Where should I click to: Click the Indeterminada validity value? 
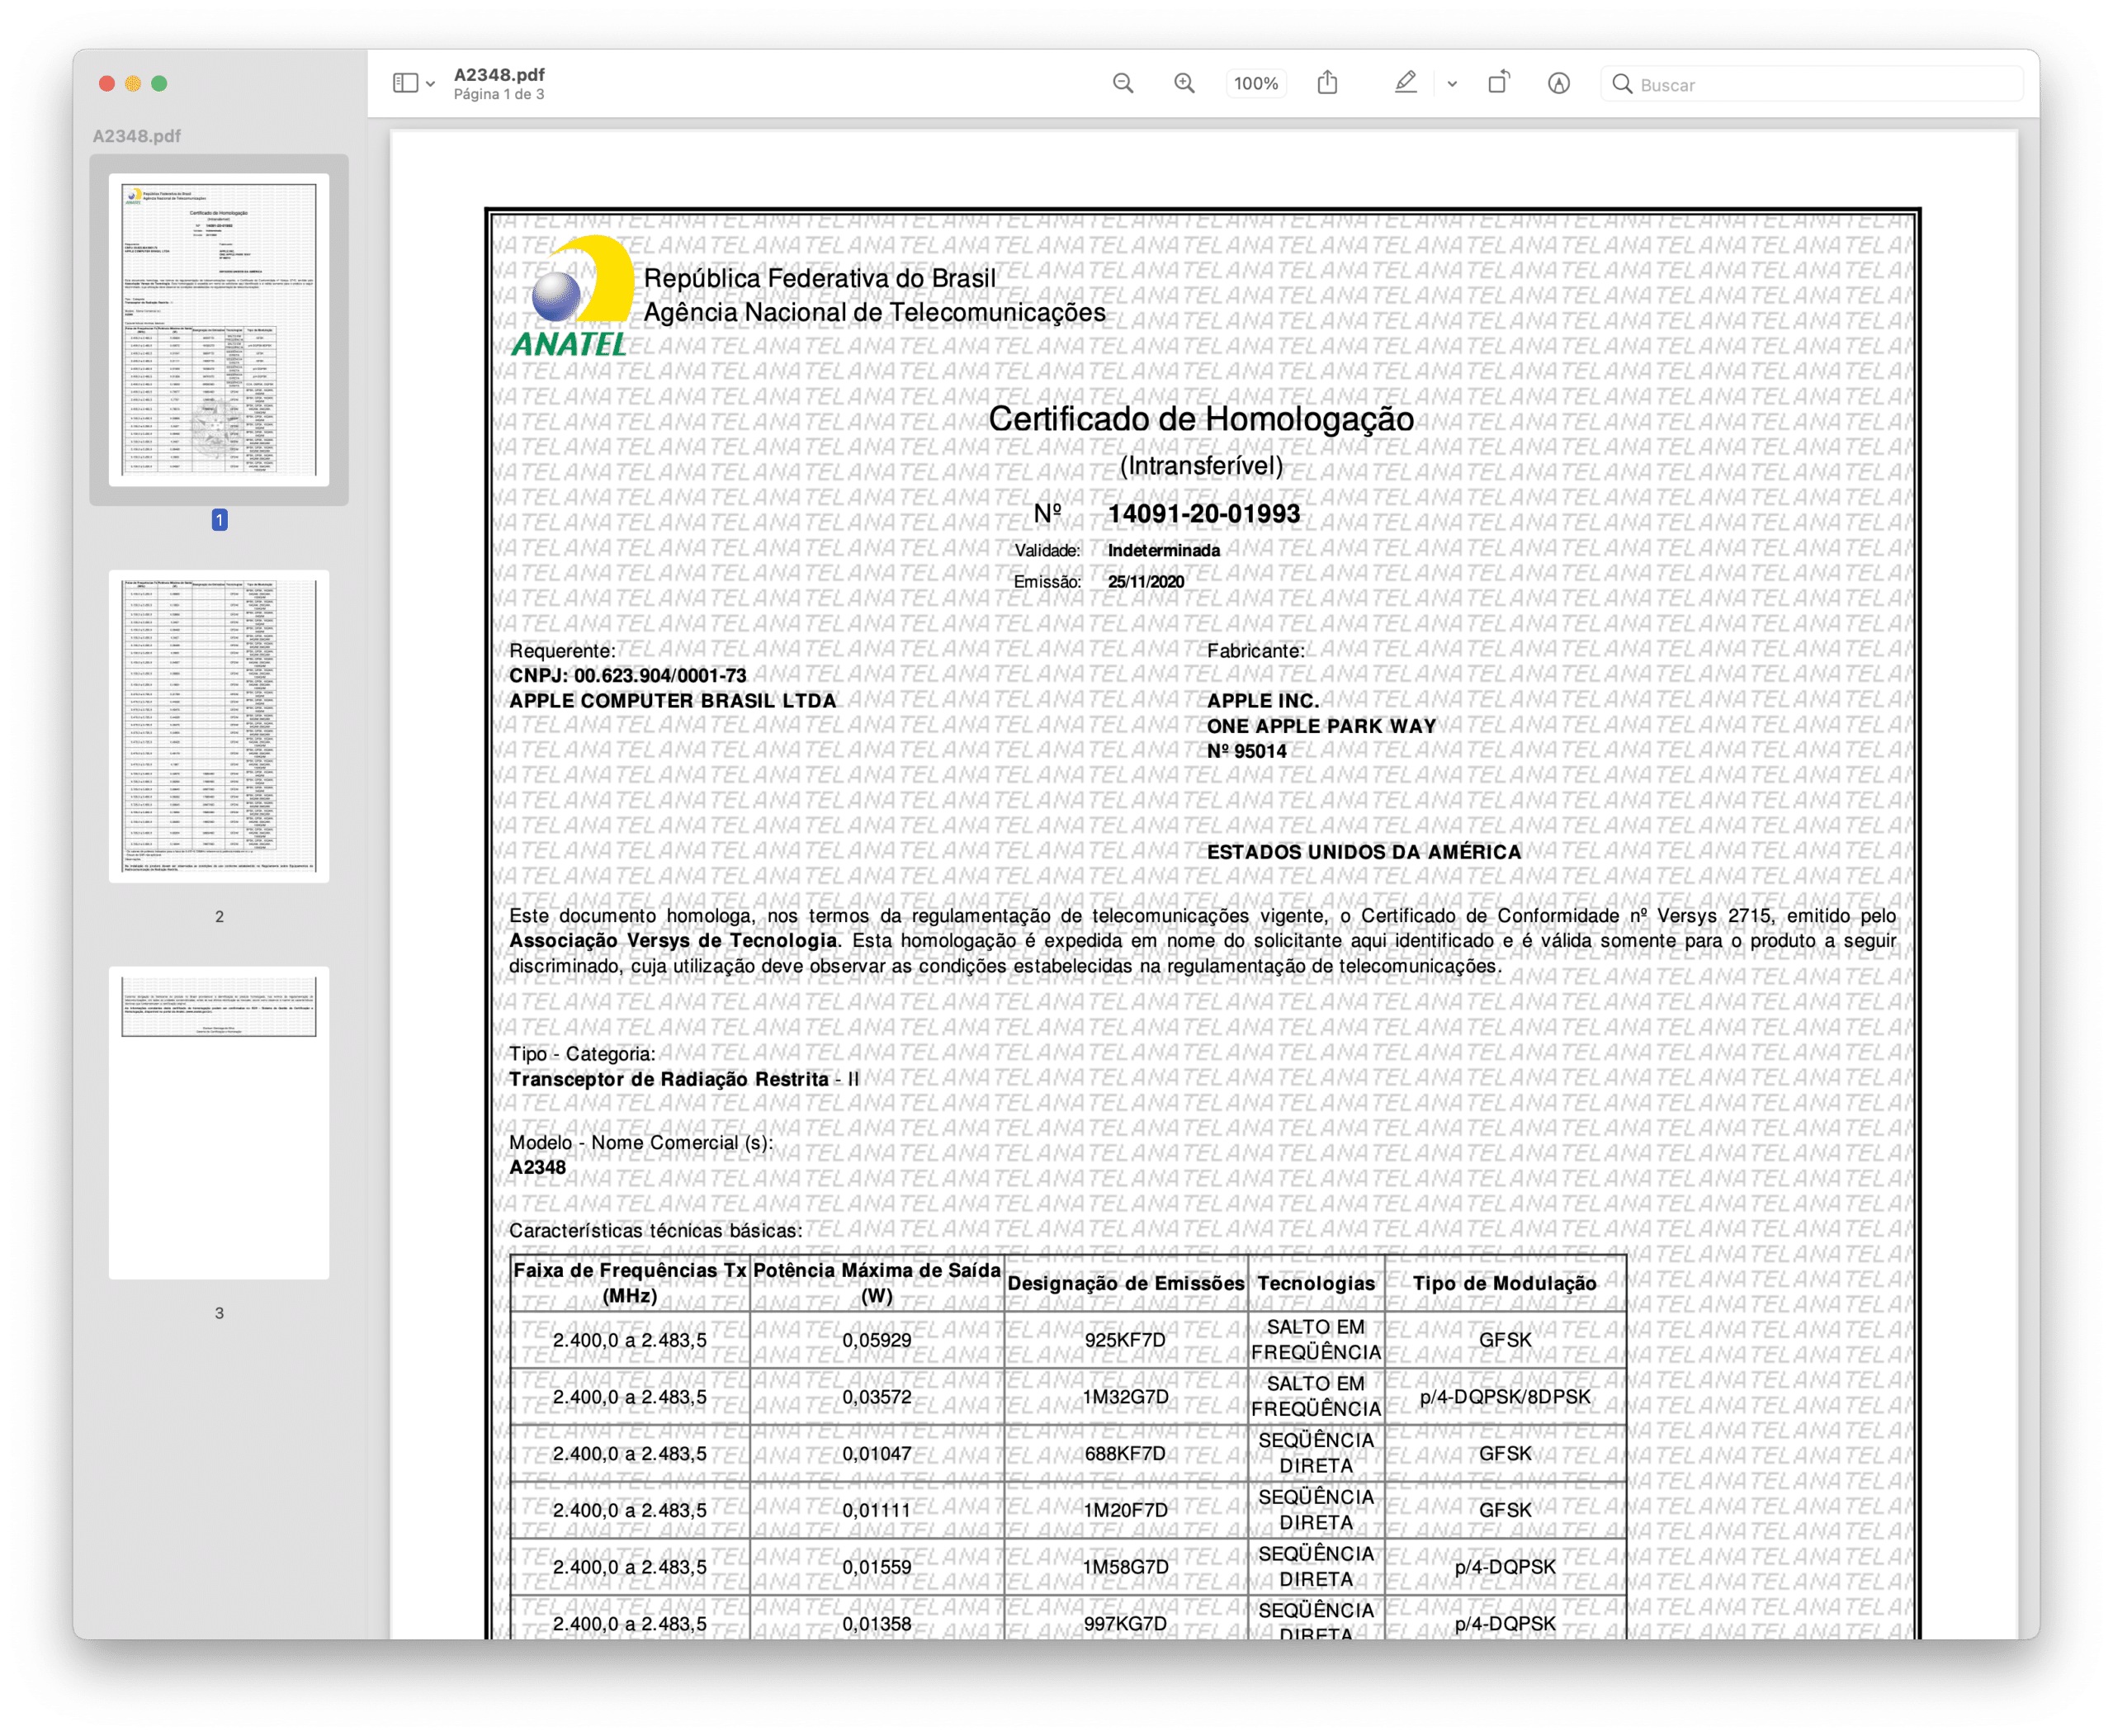click(1164, 550)
